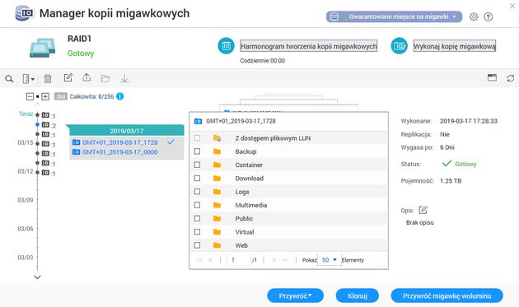Close the snapshot manager window
519x307 pixels.
click(x=512, y=6)
